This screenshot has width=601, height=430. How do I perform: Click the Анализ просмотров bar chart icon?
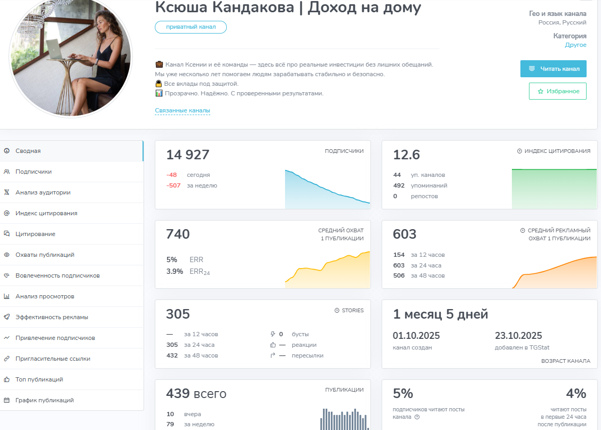point(6,296)
